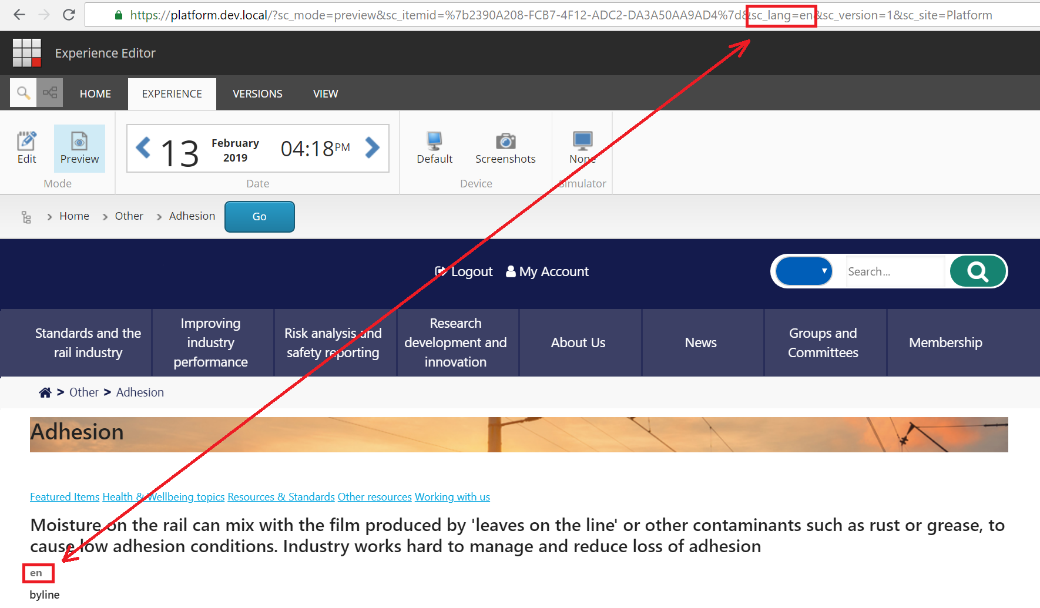1040x608 pixels.
Task: Open the Resources & Standards link
Action: click(281, 497)
